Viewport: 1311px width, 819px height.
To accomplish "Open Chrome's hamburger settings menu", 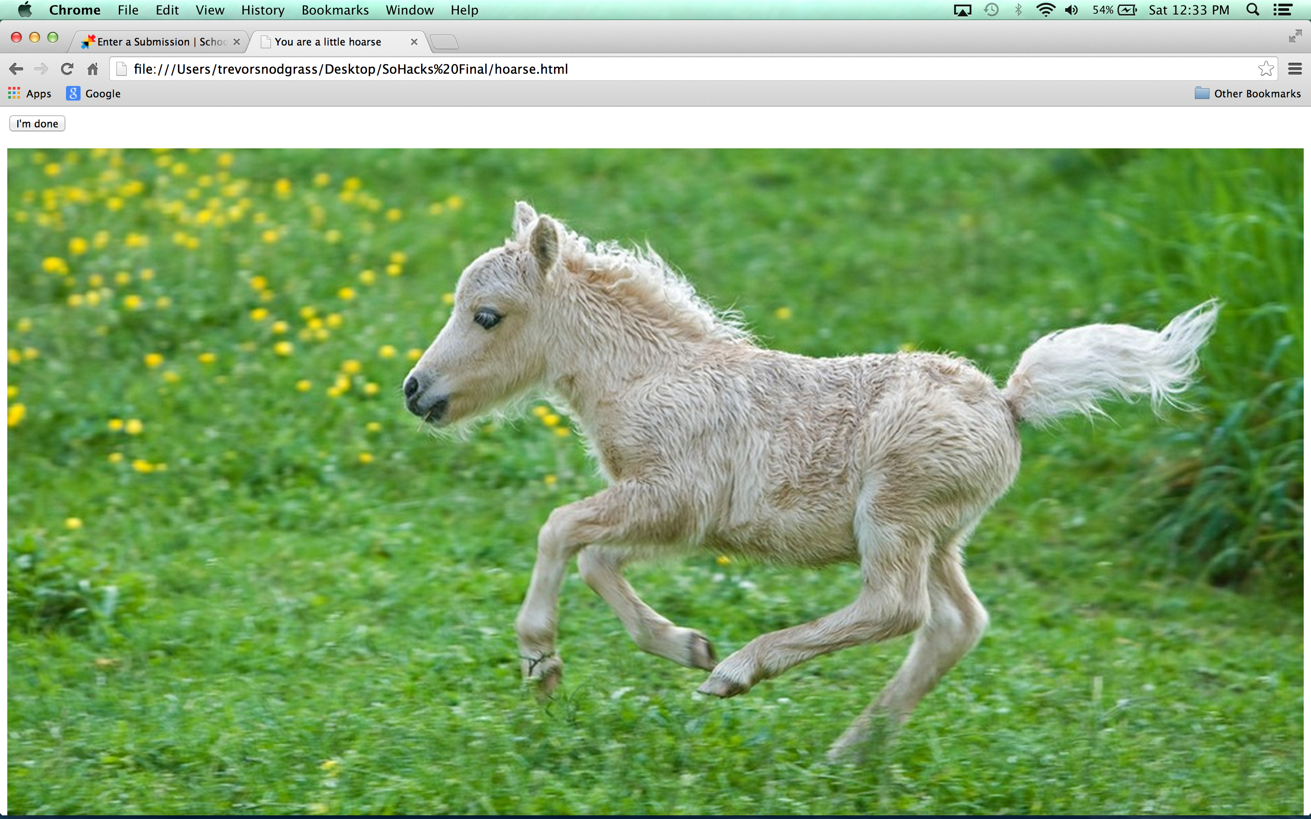I will point(1295,69).
